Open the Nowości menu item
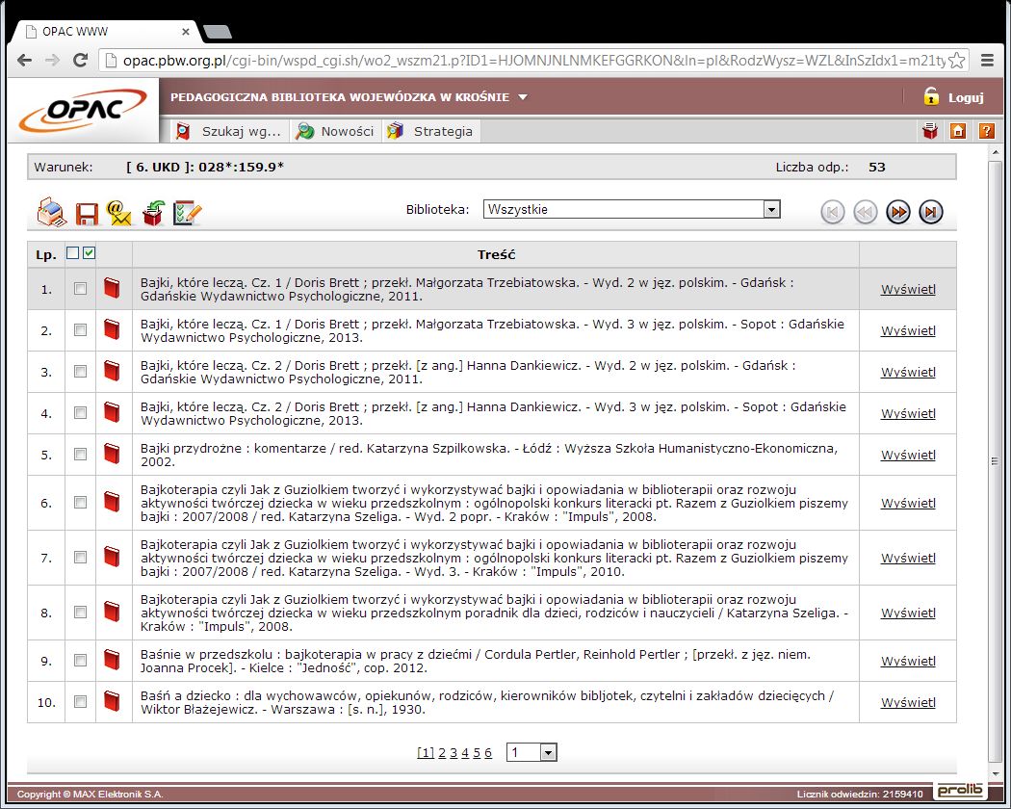 click(x=336, y=131)
